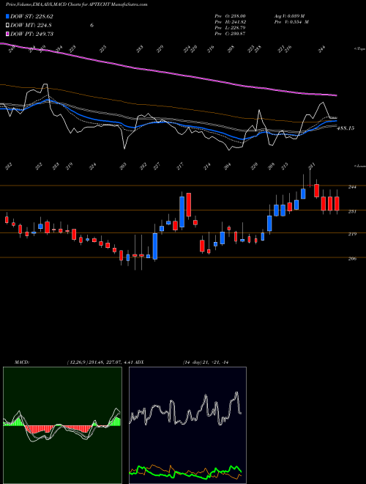The width and height of the screenshot is (366, 484).
Task: Click the MACD parameters '(12,26,9) 231.48, 227.07, 4.41'
Action: coord(101,362)
